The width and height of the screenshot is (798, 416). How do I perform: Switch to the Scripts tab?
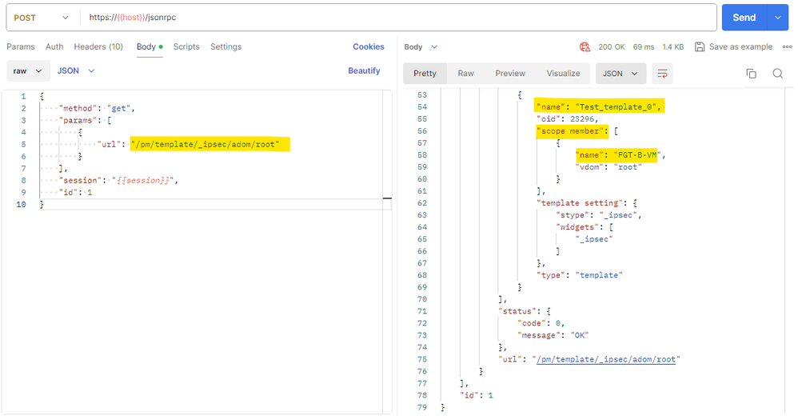(x=186, y=47)
